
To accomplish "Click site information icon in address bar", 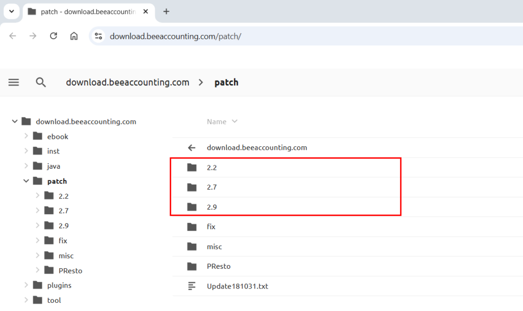I will (x=99, y=36).
